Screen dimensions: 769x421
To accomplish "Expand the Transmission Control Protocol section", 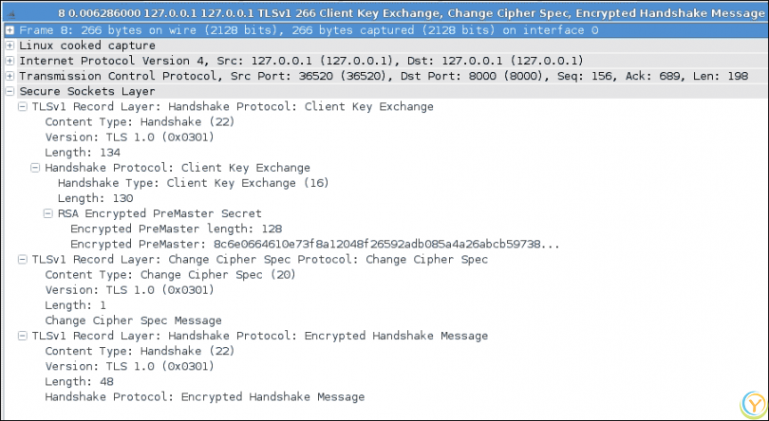I will click(x=9, y=76).
